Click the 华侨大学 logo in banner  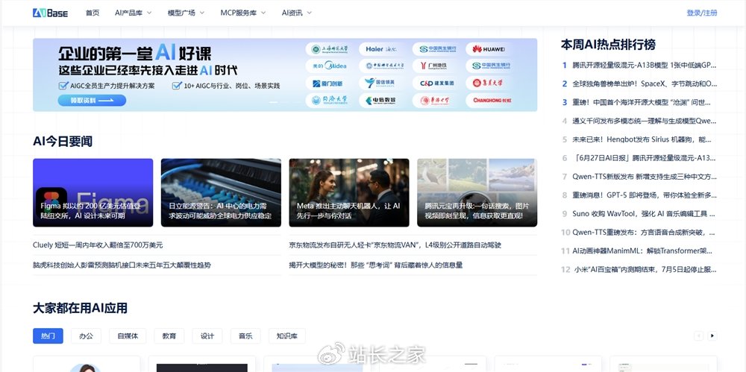click(436, 101)
